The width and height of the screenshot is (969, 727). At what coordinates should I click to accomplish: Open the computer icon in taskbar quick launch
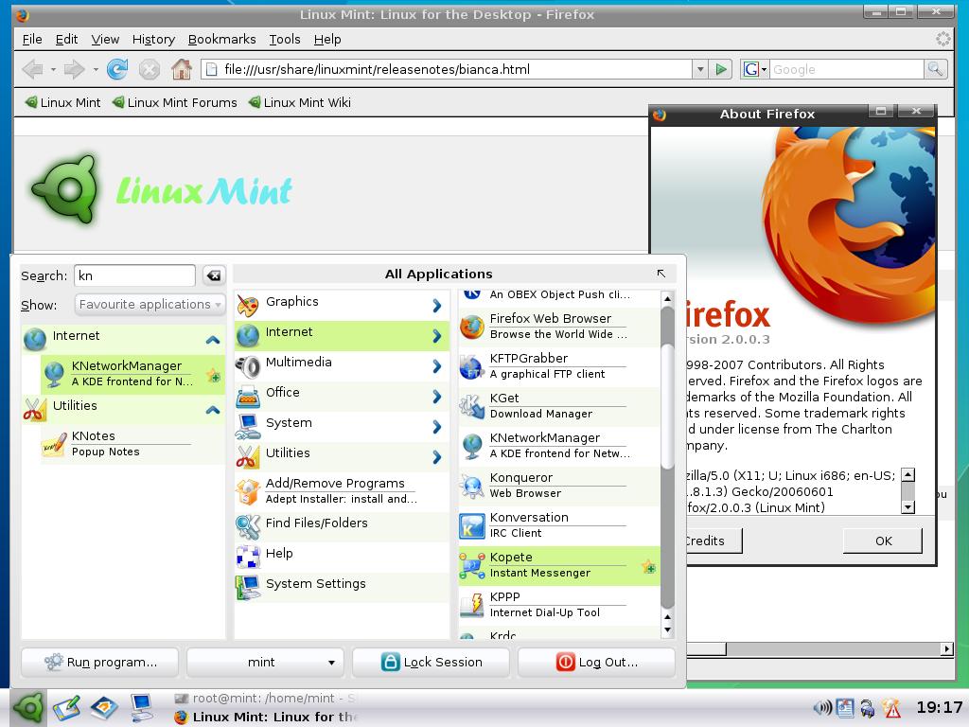click(142, 708)
